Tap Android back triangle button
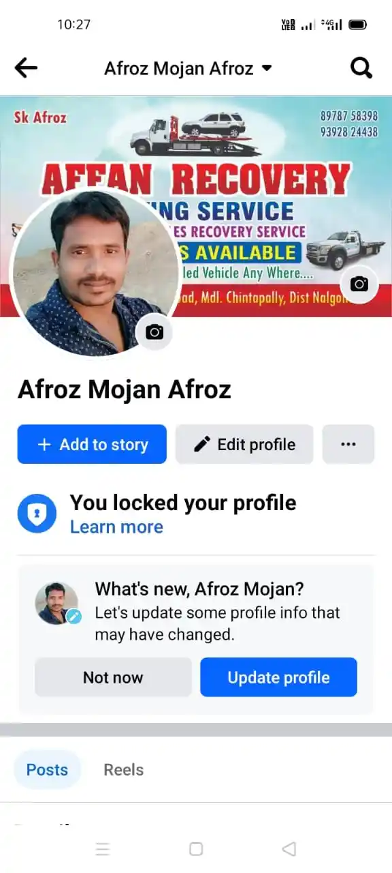Image resolution: width=392 pixels, height=873 pixels. point(289,848)
